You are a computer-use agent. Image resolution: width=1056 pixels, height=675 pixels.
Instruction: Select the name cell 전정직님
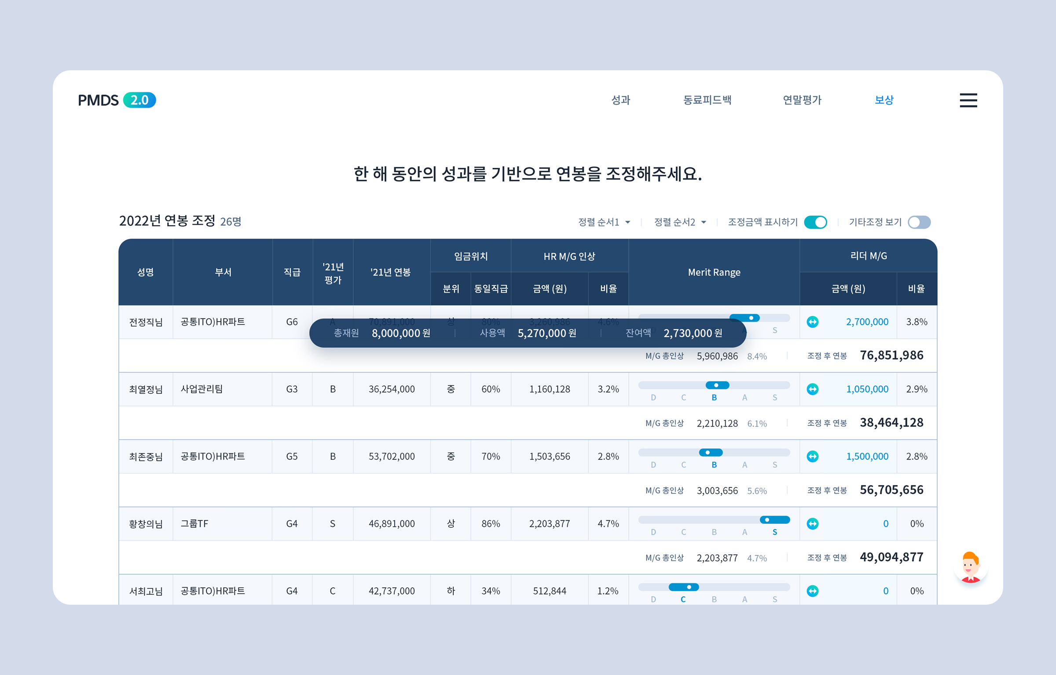point(146,322)
